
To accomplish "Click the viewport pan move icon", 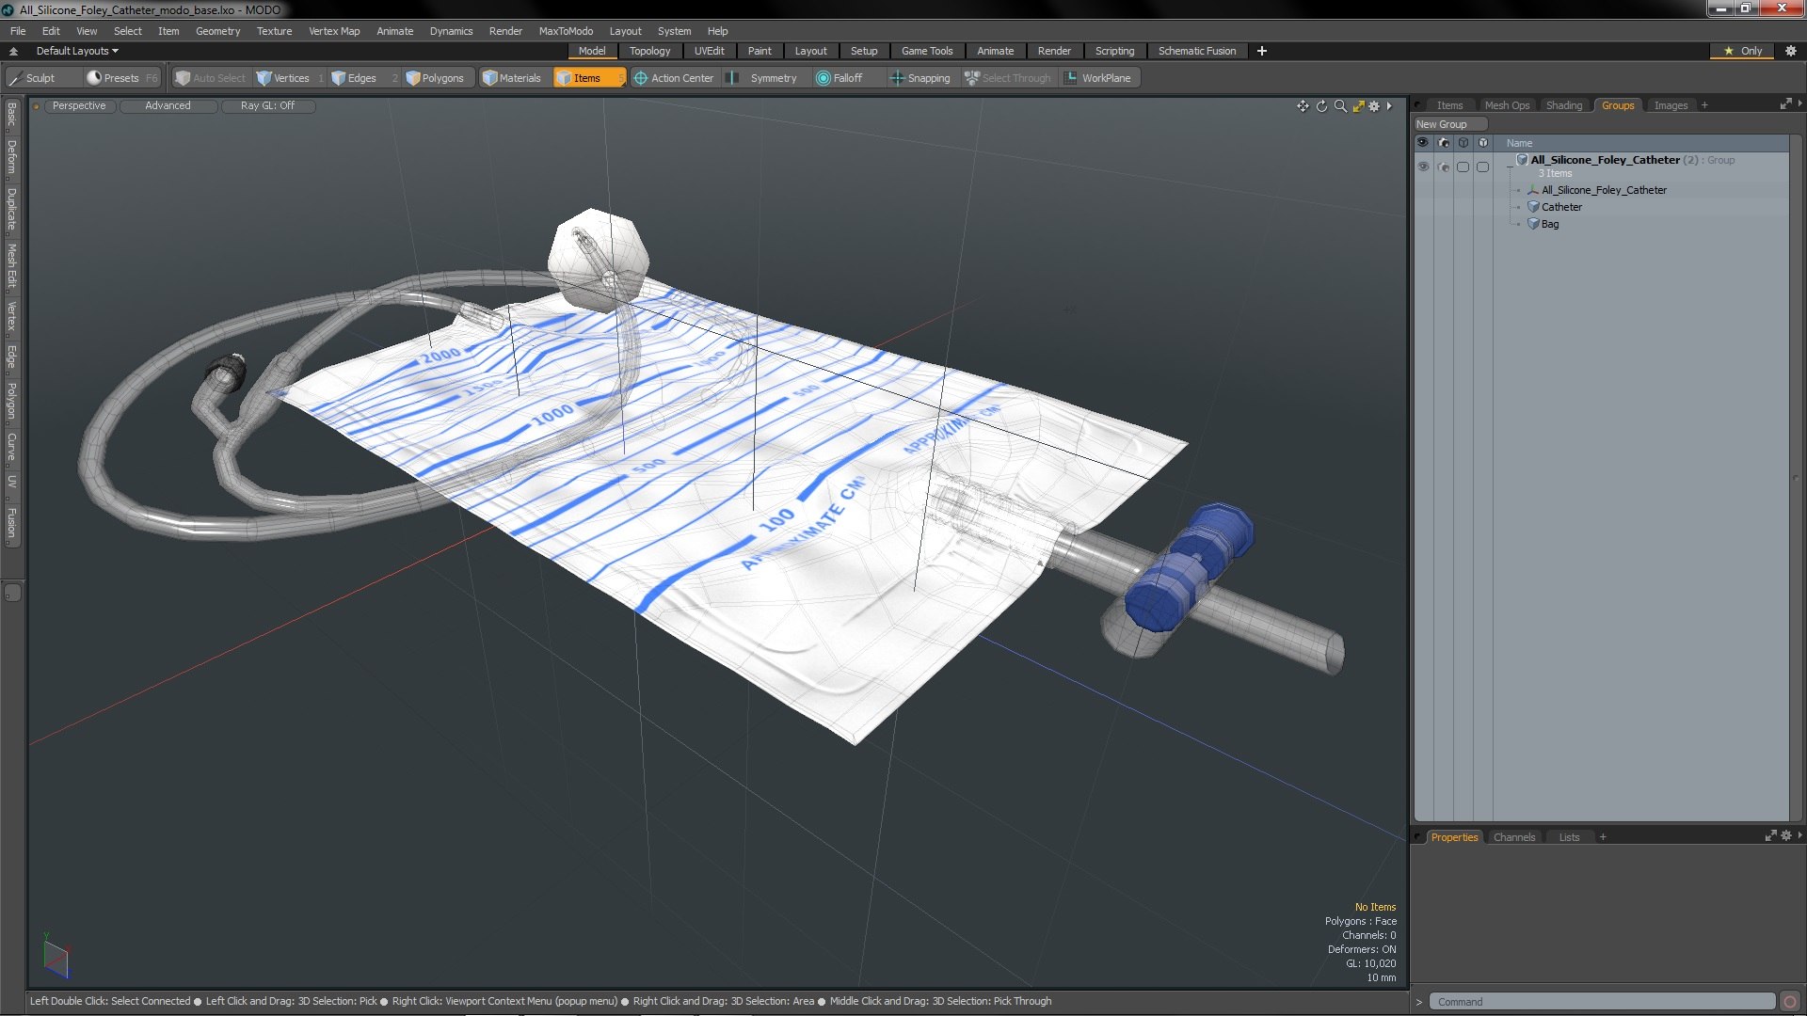I will (1303, 106).
